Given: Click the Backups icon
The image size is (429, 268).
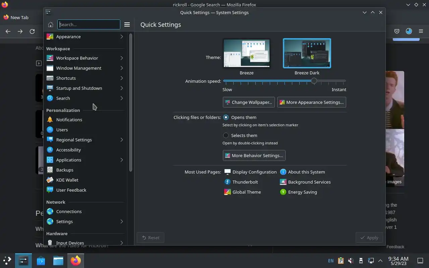Looking at the screenshot, I should click(50, 170).
